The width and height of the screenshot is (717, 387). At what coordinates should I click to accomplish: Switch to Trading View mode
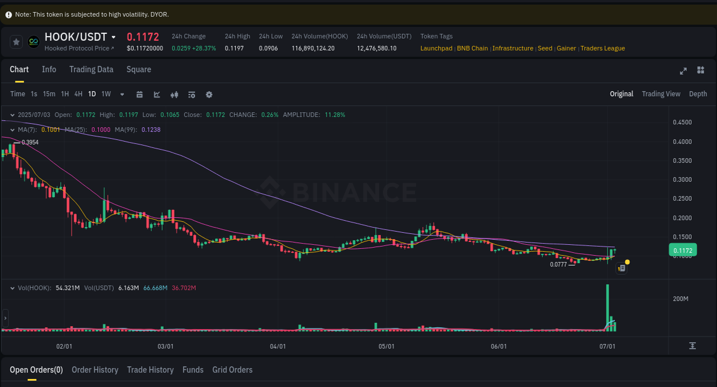[x=661, y=93]
